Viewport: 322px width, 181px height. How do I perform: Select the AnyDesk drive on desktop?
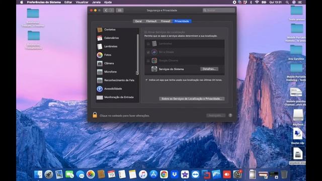[x=298, y=117]
